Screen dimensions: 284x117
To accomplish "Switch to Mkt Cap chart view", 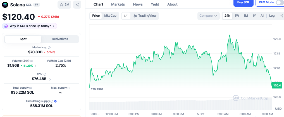I will (110, 16).
